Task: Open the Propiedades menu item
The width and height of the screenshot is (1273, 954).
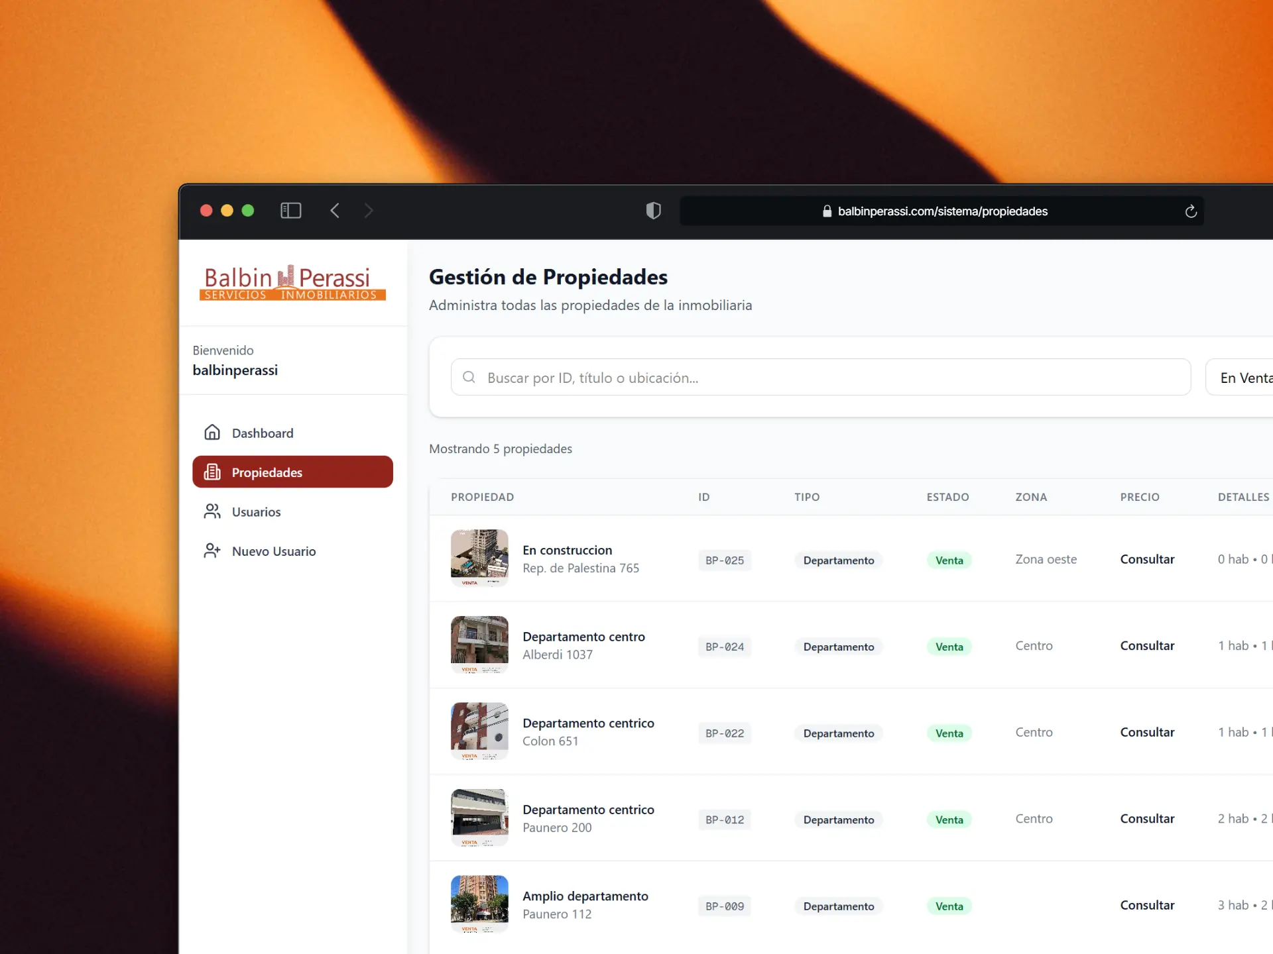Action: point(292,472)
